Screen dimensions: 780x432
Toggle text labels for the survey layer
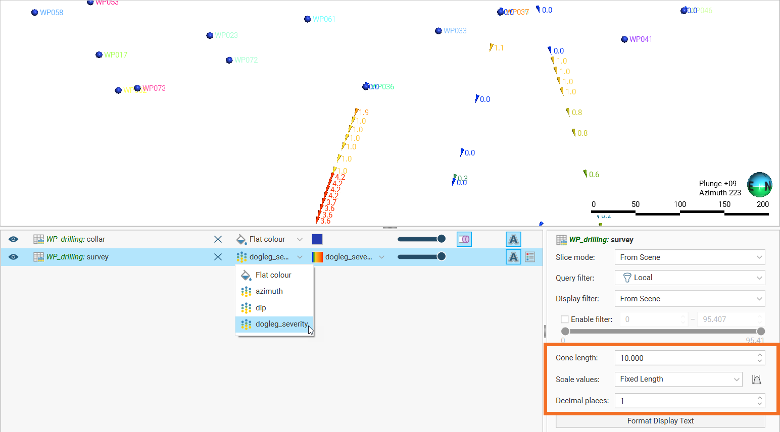513,257
